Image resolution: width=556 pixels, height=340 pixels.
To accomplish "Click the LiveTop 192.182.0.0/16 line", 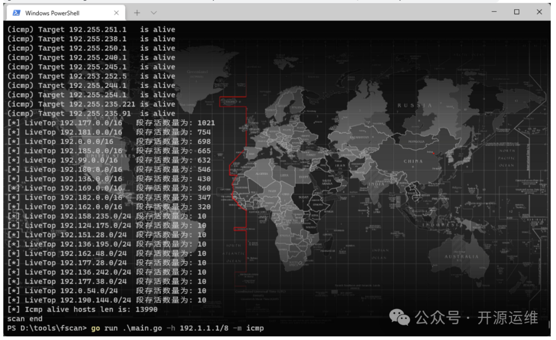I will (x=109, y=198).
